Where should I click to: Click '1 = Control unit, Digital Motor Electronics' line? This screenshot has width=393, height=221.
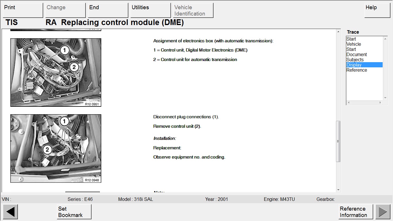(x=200, y=50)
